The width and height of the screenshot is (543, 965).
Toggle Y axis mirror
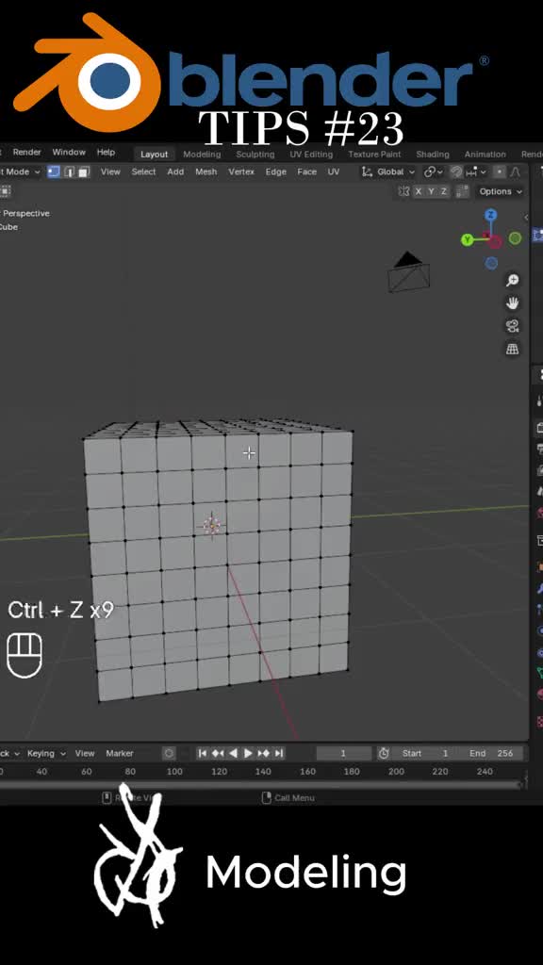[431, 191]
